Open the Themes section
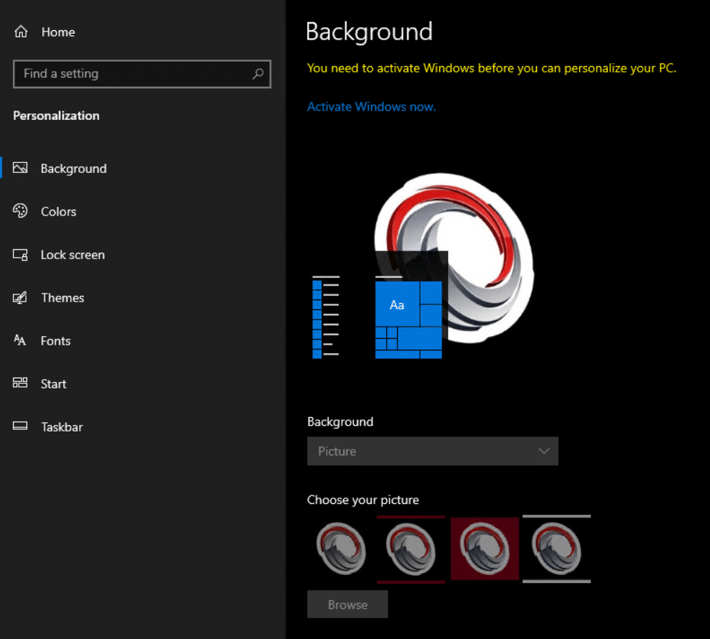The height and width of the screenshot is (639, 710). point(62,298)
